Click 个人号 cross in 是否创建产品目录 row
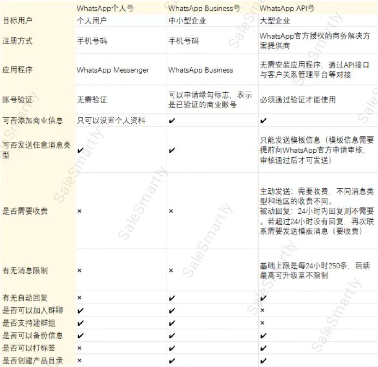Viewport: 378px width, 367px height. [x=80, y=360]
